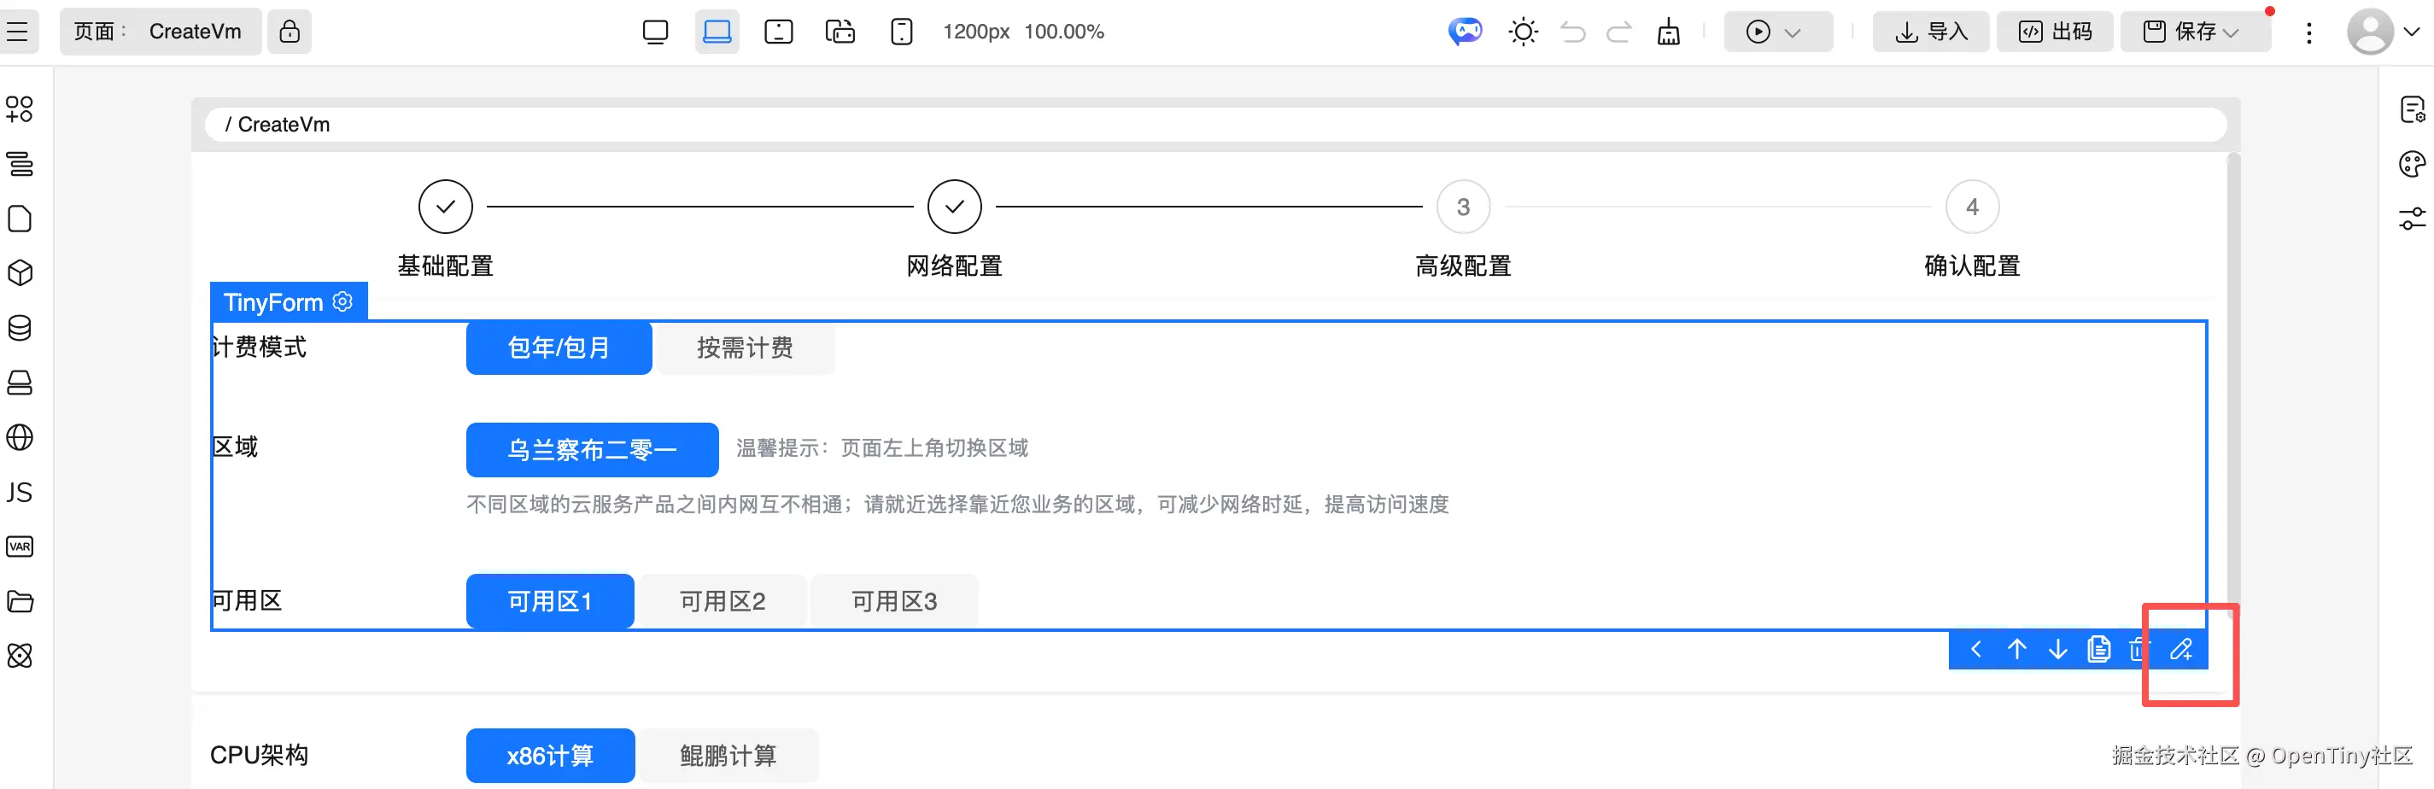Click the 出码 generate code button

[x=2054, y=32]
